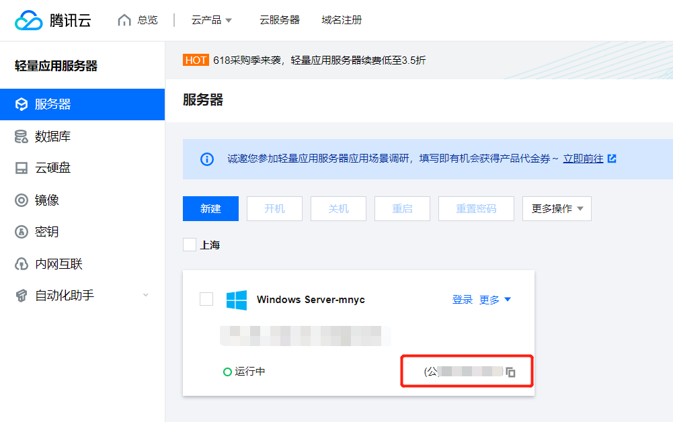Screen dimensions: 673x422
Task: Click the 重置密码 button
Action: click(477, 209)
